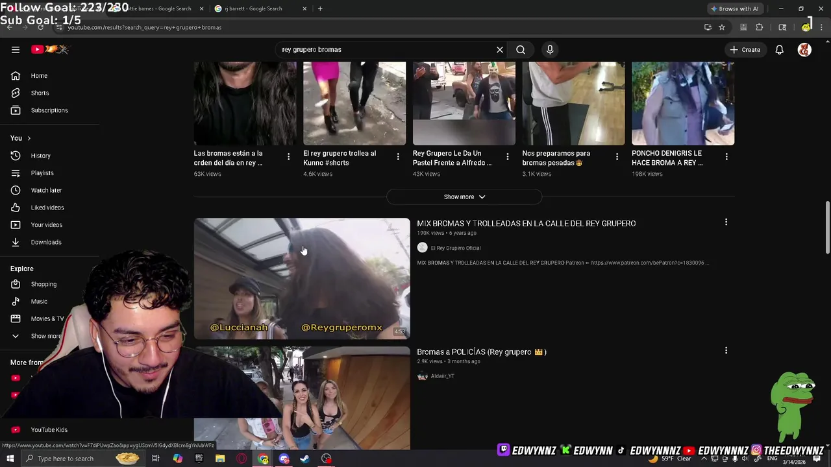The width and height of the screenshot is (831, 467).
Task: Start voice search with the microphone icon
Action: coord(550,49)
